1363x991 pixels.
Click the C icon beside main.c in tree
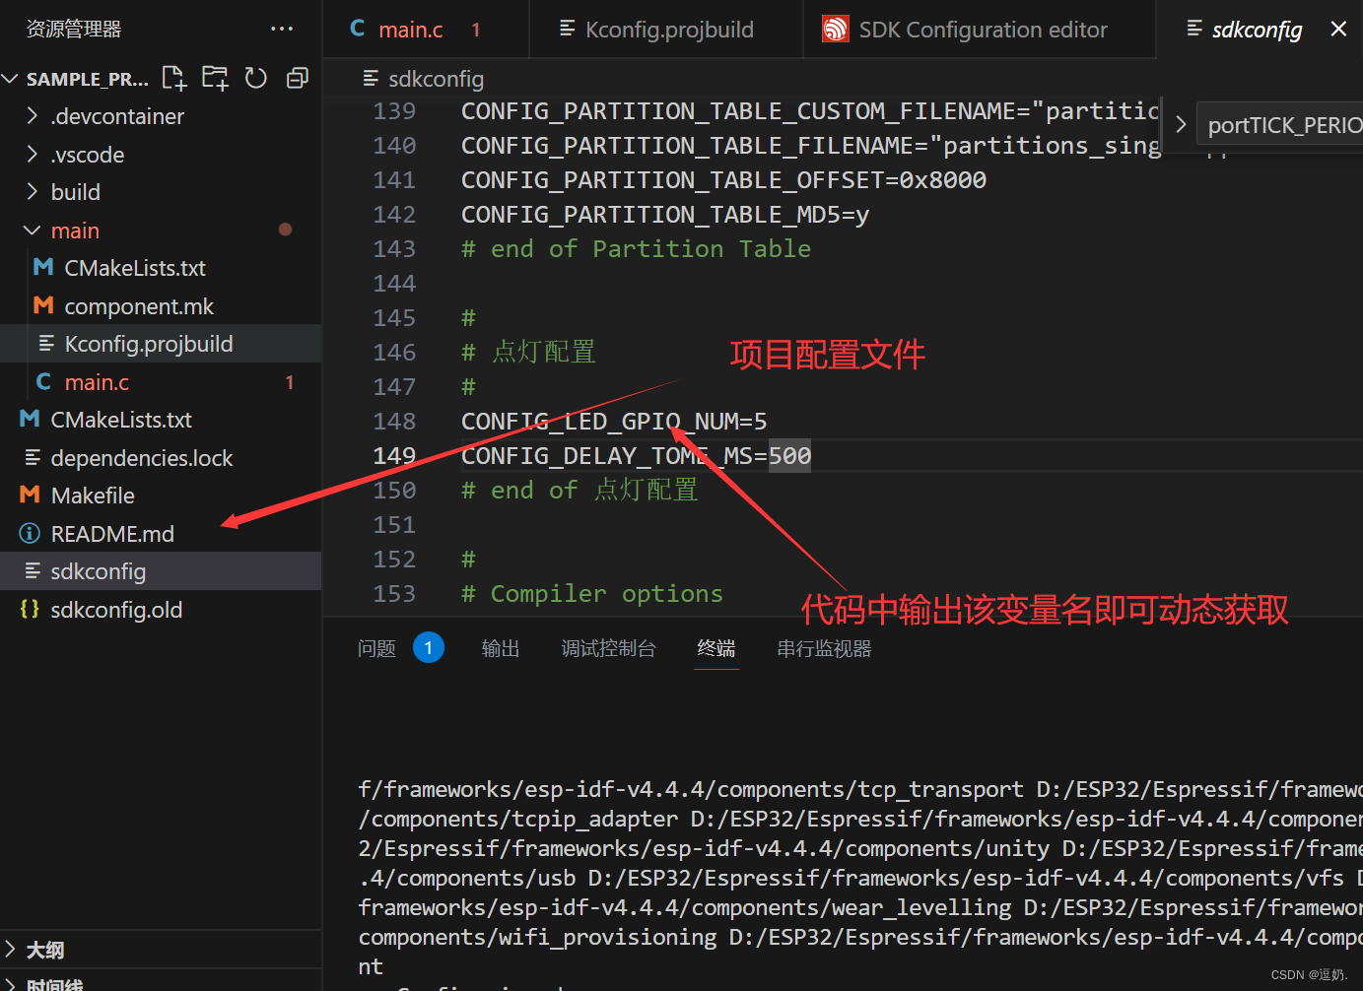pyautogui.click(x=43, y=381)
